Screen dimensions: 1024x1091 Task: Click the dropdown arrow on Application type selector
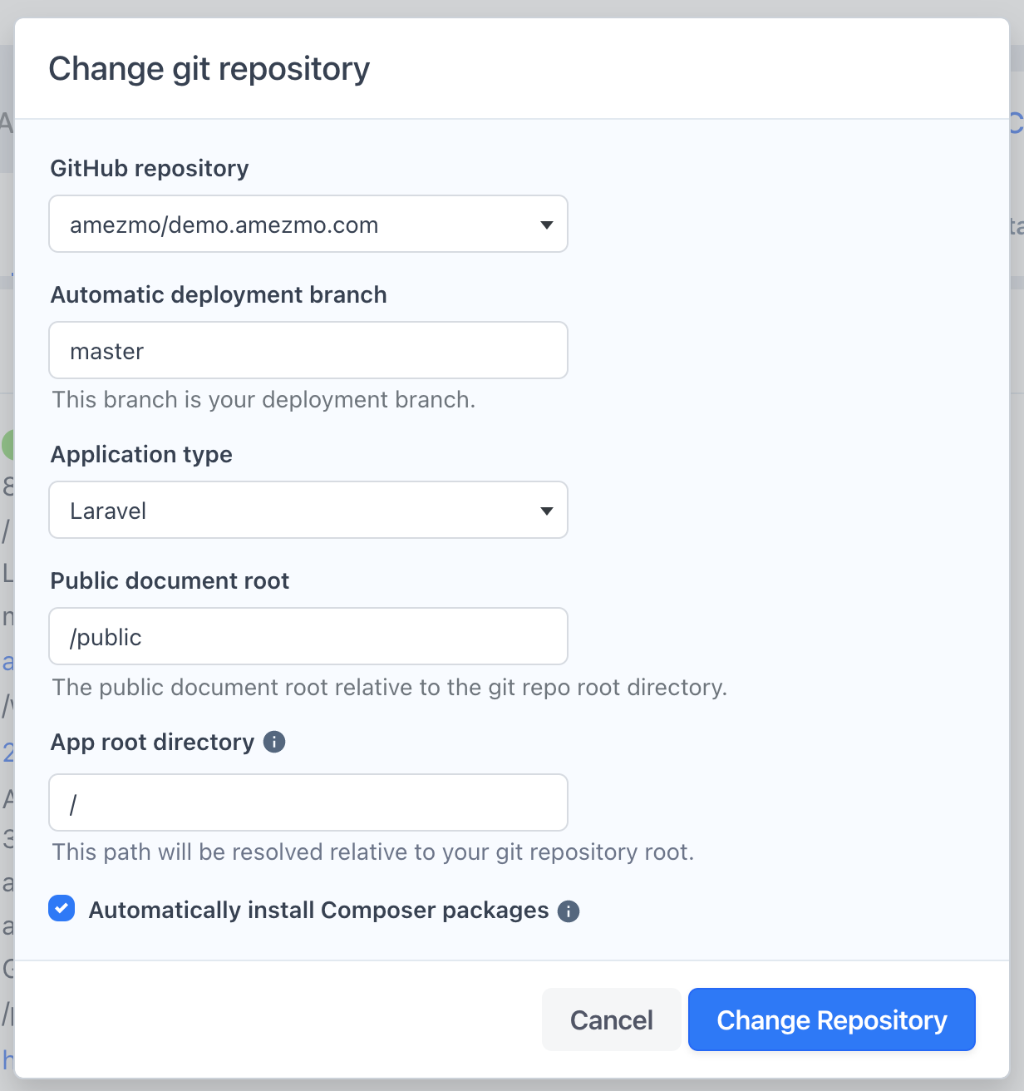click(547, 510)
